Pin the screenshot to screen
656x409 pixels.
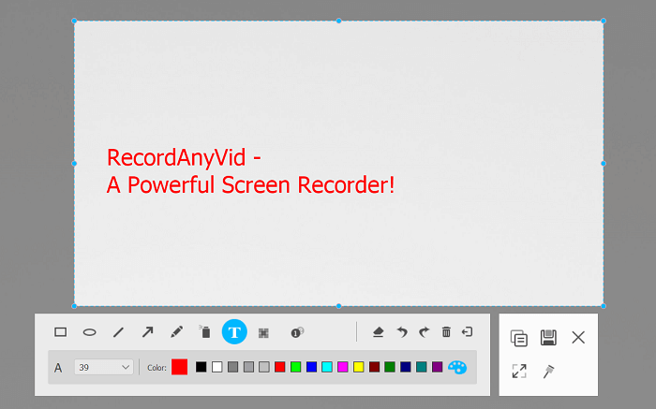pos(548,371)
